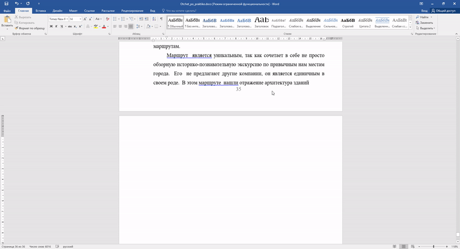Open the Вид tab
The height and width of the screenshot is (249, 460).
[152, 11]
